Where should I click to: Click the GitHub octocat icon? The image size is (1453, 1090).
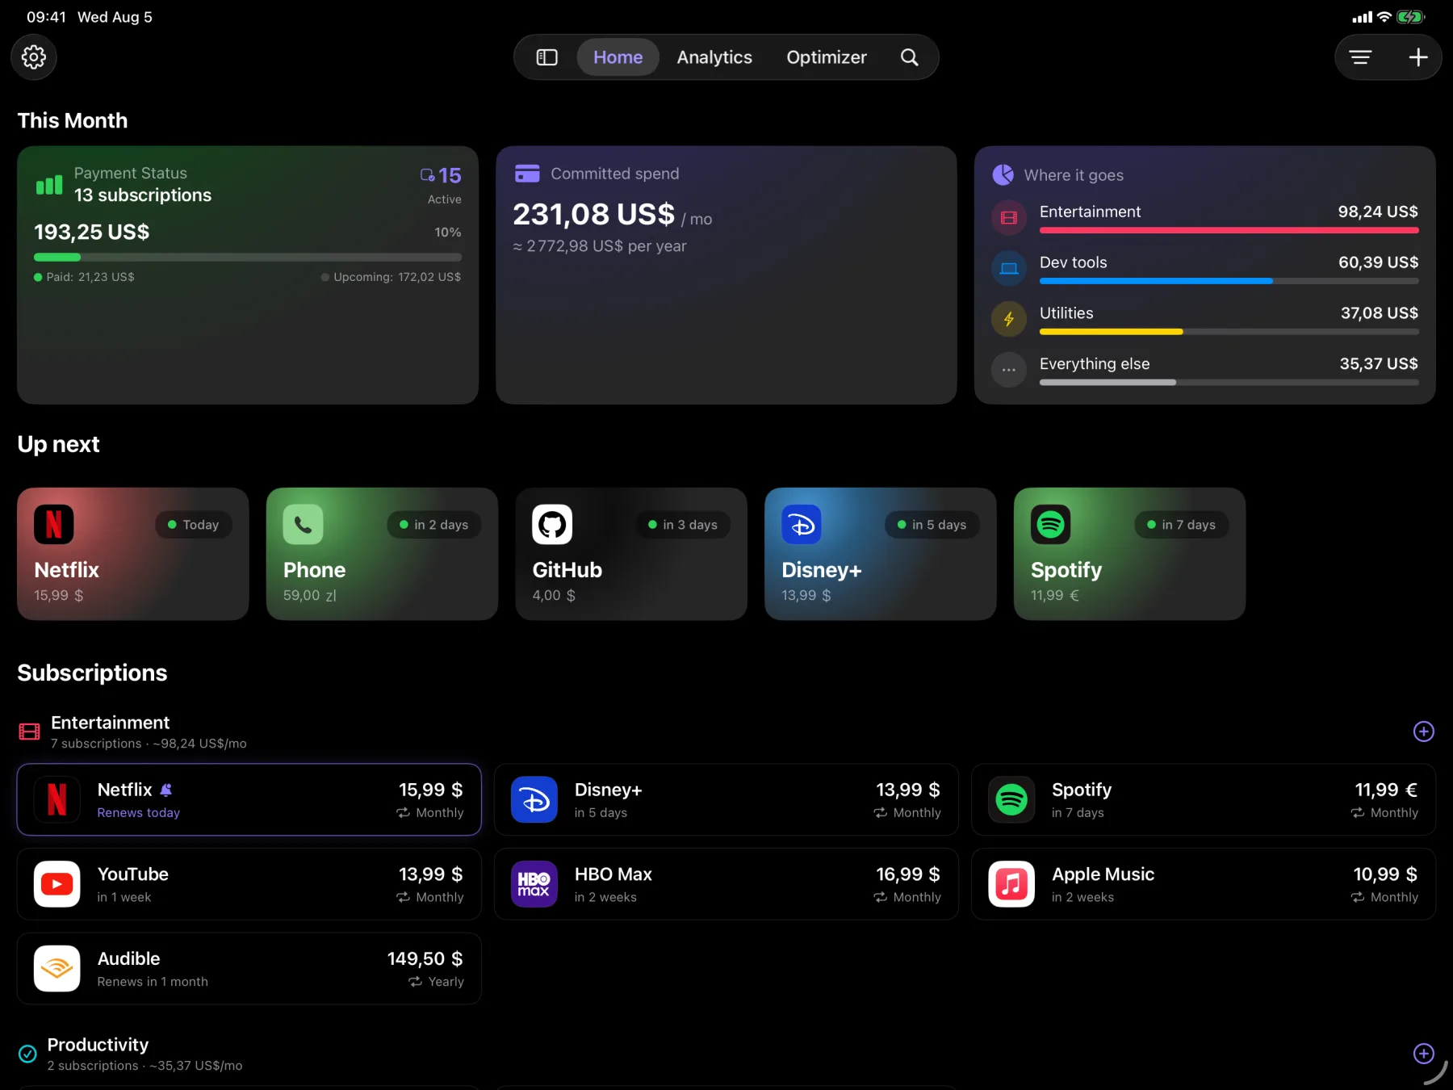coord(552,525)
